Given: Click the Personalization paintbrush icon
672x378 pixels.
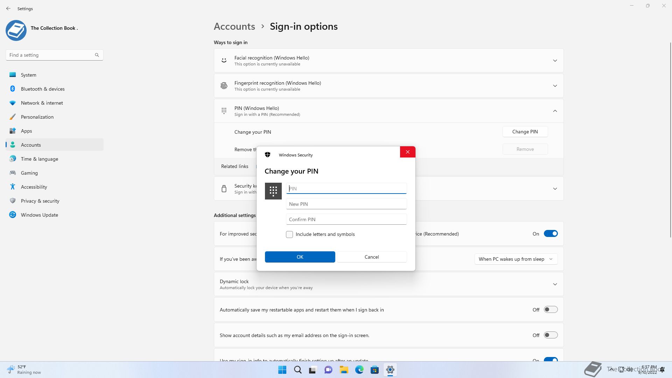Looking at the screenshot, I should pos(13,117).
